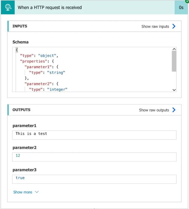This screenshot has height=209, width=189.
Task: Click the parameter3 field showing true
Action: pyautogui.click(x=94, y=179)
